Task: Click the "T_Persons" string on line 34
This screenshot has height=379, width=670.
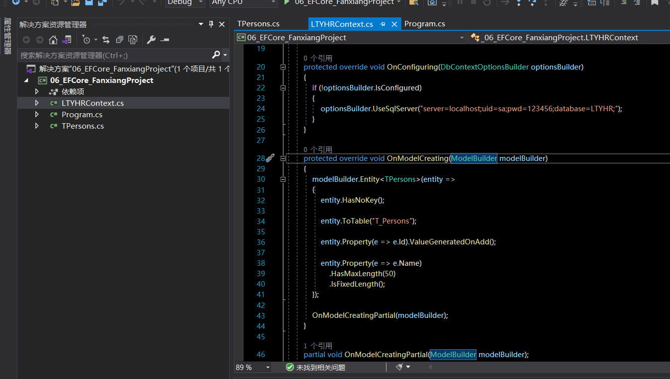Action: point(391,221)
